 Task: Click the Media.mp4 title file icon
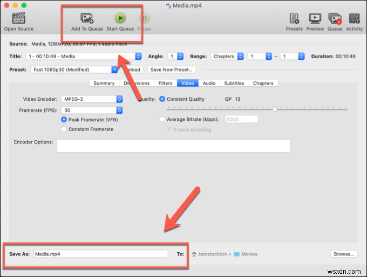pyautogui.click(x=168, y=5)
